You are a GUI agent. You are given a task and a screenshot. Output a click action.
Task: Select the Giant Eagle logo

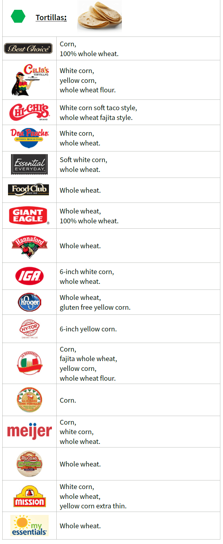(x=29, y=215)
